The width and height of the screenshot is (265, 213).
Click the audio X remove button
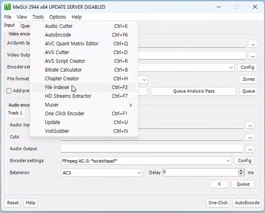(x=219, y=184)
